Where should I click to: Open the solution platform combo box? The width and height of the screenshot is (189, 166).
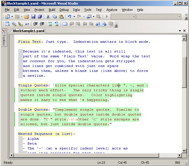point(159,17)
